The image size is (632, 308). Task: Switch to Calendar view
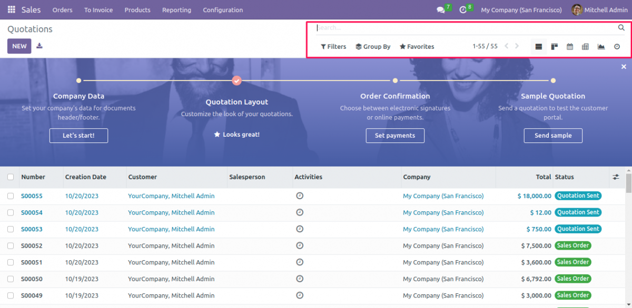point(570,47)
